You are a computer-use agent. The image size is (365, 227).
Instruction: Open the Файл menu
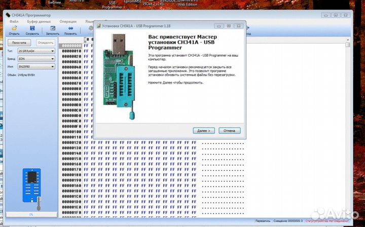pyautogui.click(x=14, y=21)
